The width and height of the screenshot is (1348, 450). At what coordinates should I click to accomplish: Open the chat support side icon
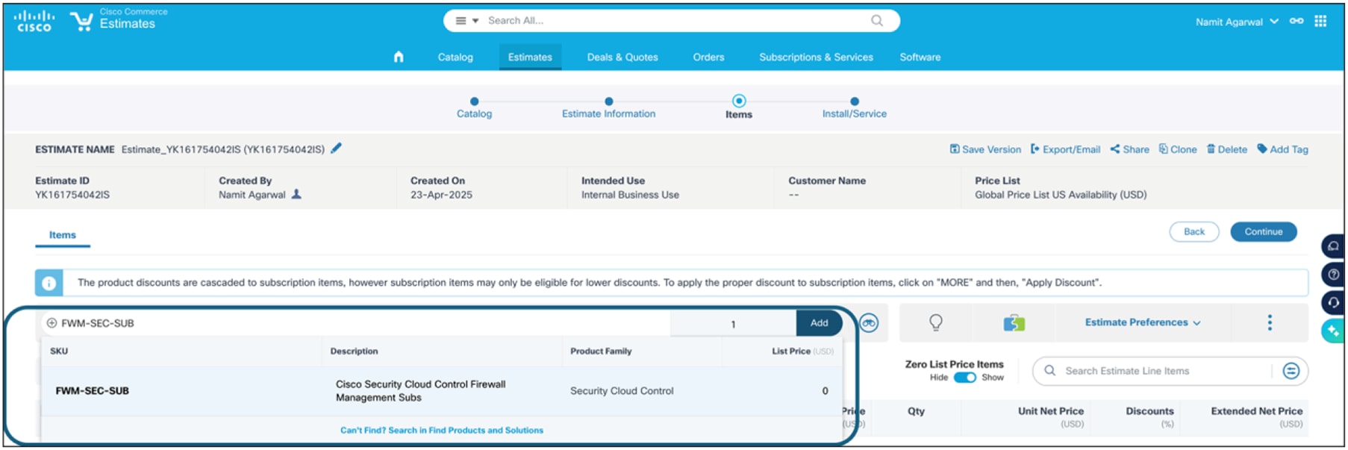point(1333,246)
